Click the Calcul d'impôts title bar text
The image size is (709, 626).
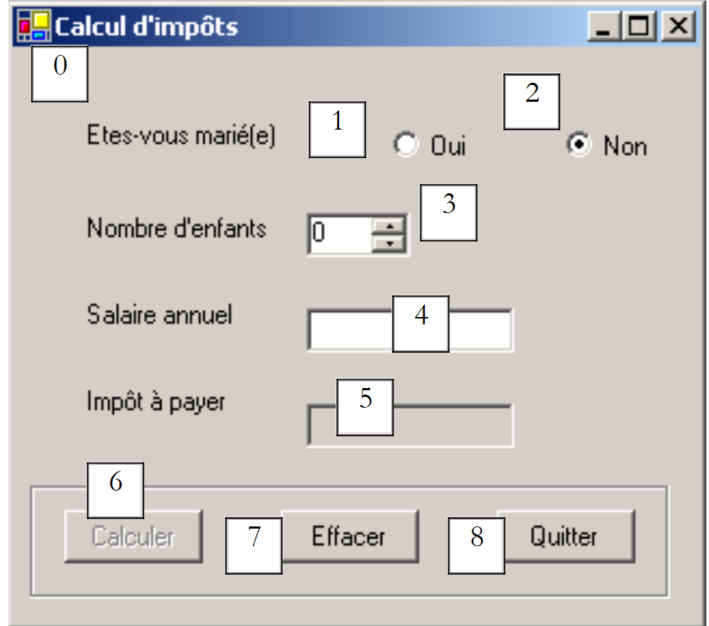point(146,27)
